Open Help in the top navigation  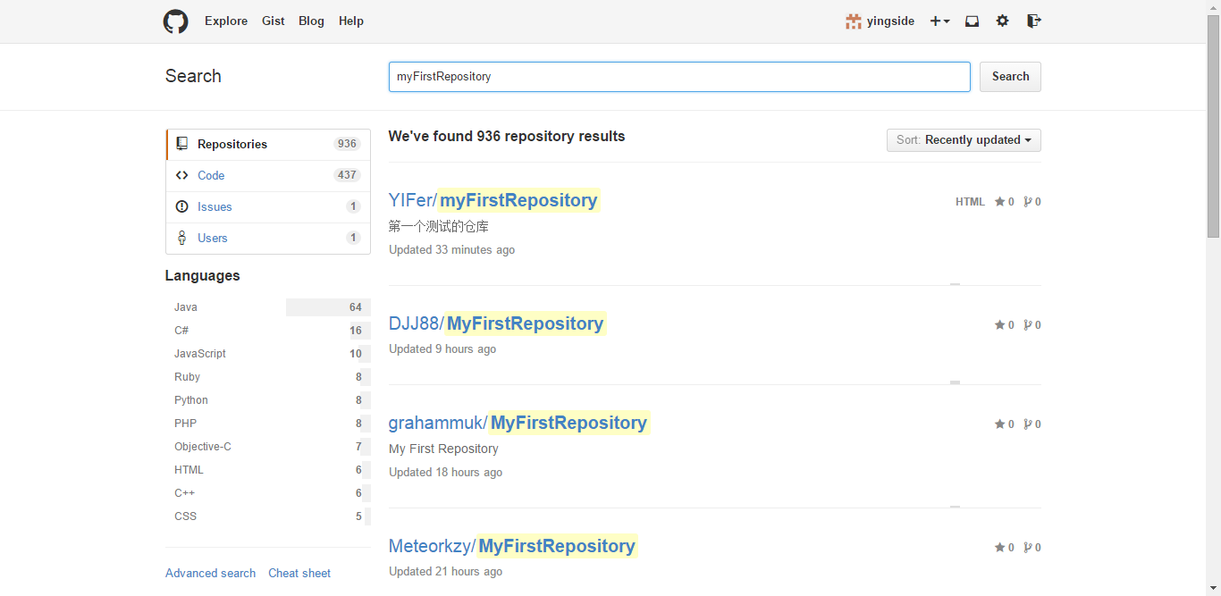click(351, 21)
